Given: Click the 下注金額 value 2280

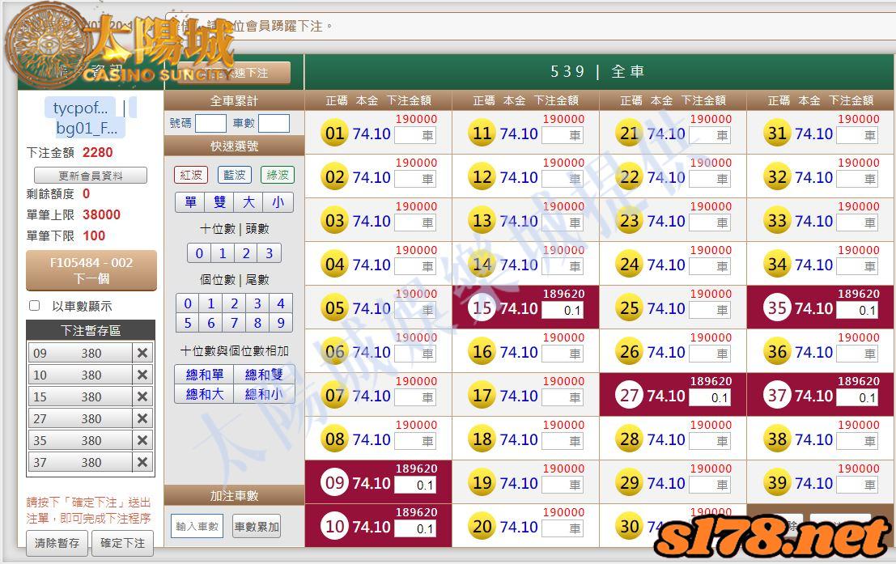Looking at the screenshot, I should (98, 153).
